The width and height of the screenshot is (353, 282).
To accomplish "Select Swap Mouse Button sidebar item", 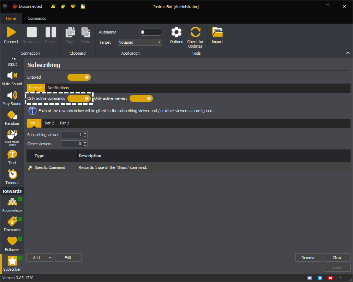I will [x=12, y=138].
